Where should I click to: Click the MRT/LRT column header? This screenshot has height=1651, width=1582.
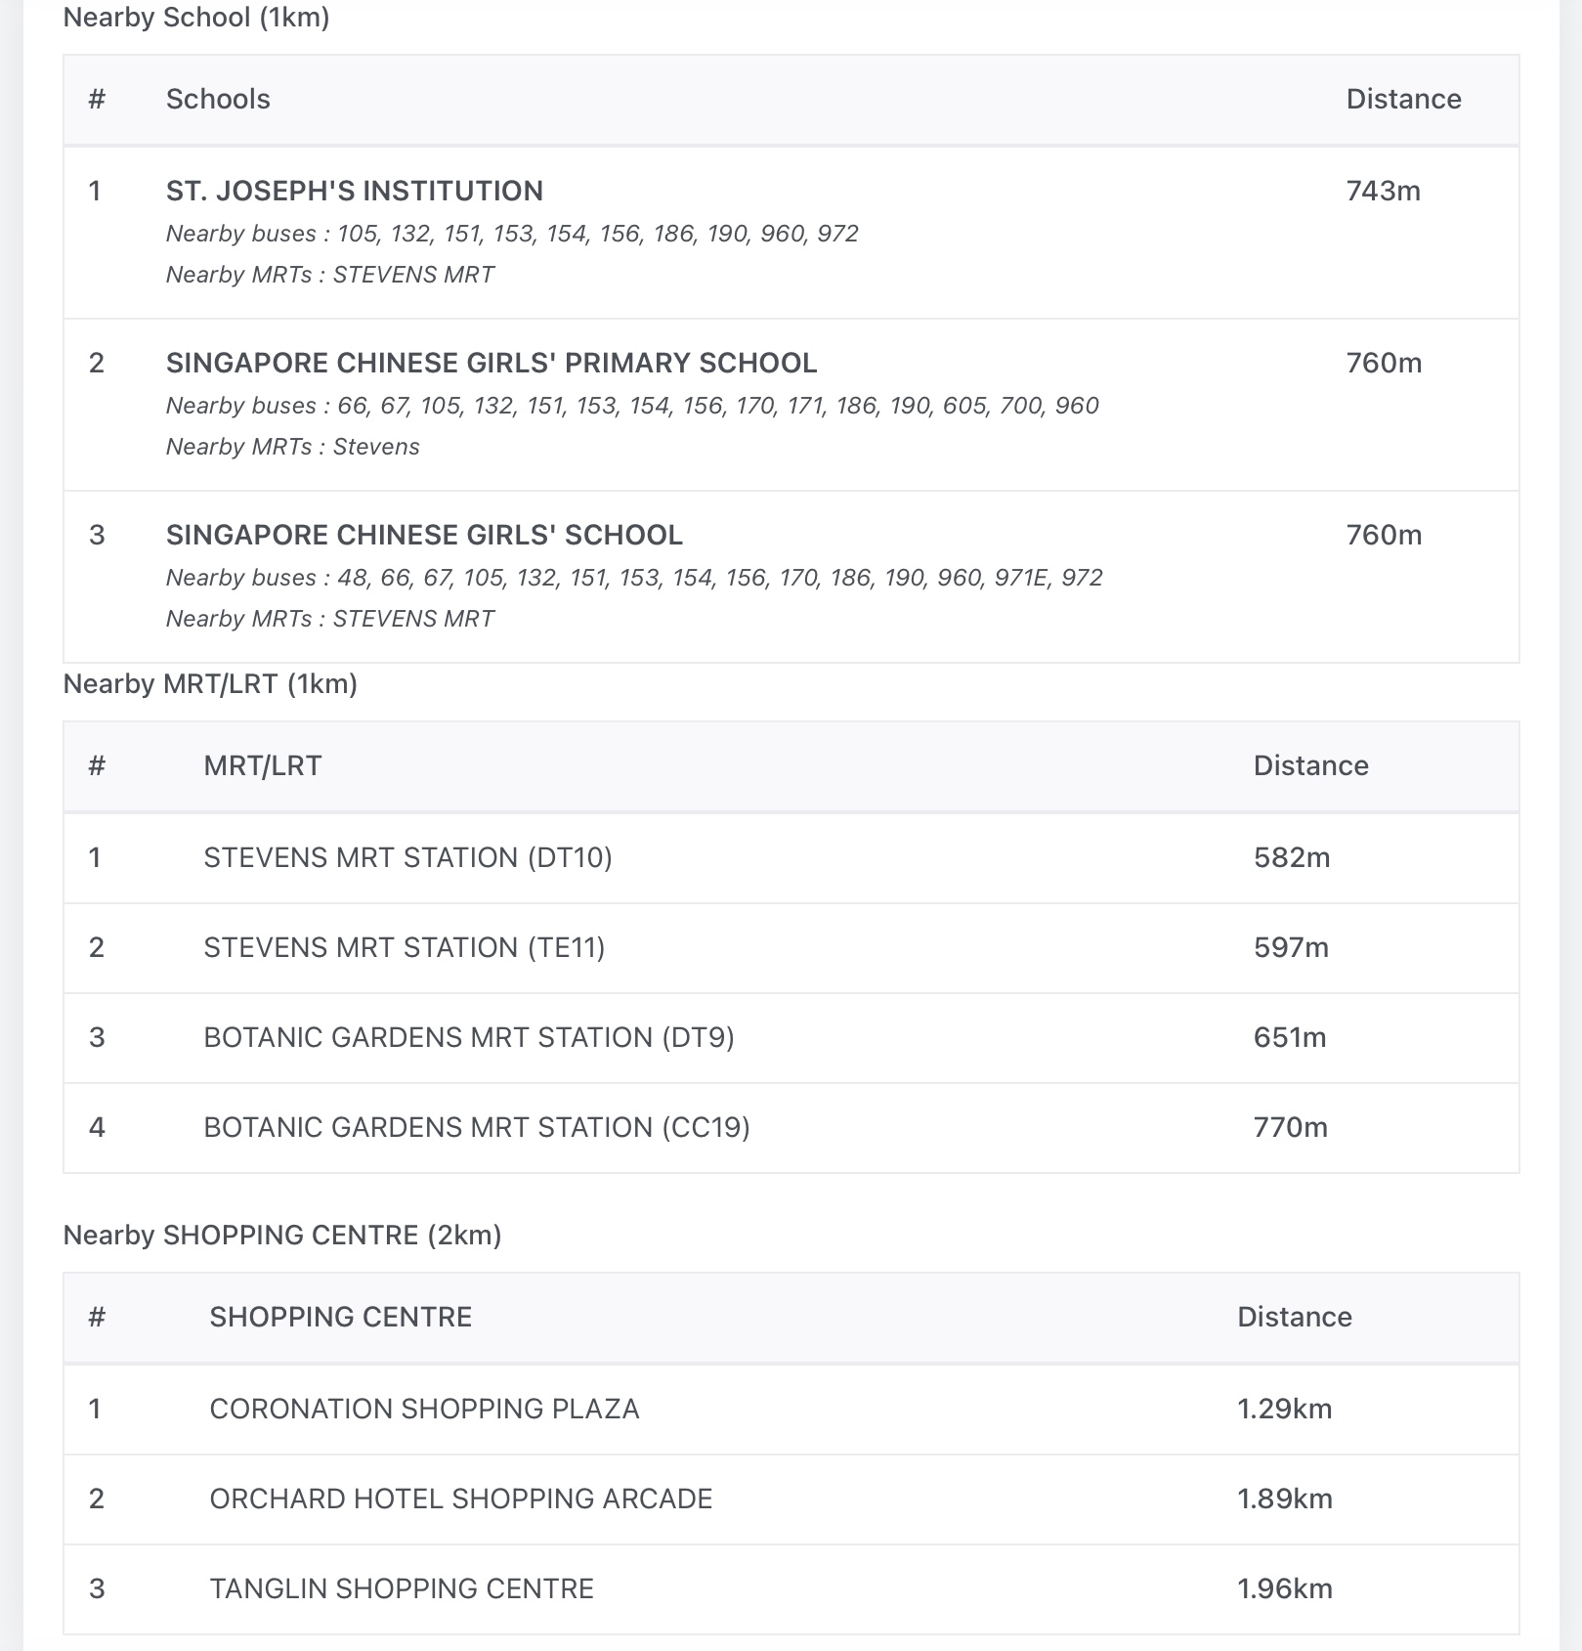pyautogui.click(x=262, y=765)
